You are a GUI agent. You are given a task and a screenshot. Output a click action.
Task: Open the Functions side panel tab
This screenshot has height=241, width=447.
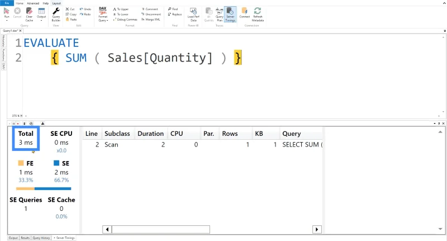tap(3, 54)
